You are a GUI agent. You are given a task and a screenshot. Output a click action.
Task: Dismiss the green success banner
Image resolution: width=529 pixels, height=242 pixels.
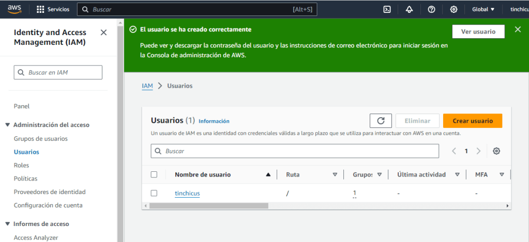[x=518, y=29]
